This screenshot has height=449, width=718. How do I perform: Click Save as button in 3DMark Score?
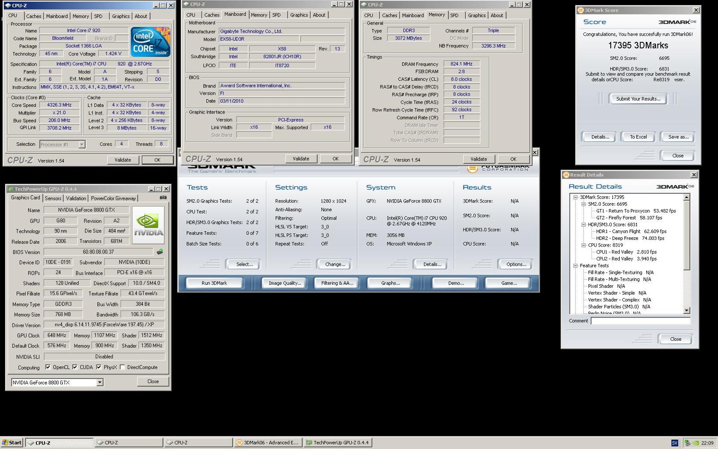click(x=678, y=137)
